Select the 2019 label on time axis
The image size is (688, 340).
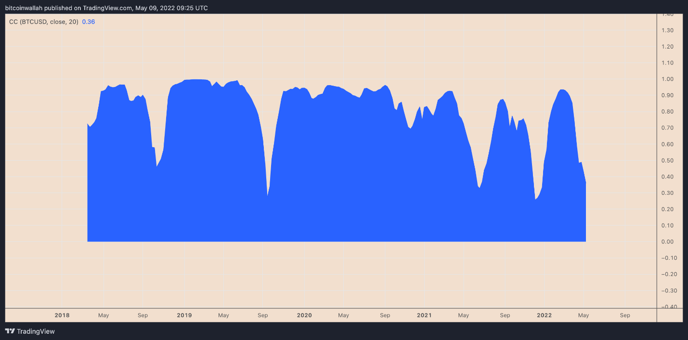coord(184,315)
